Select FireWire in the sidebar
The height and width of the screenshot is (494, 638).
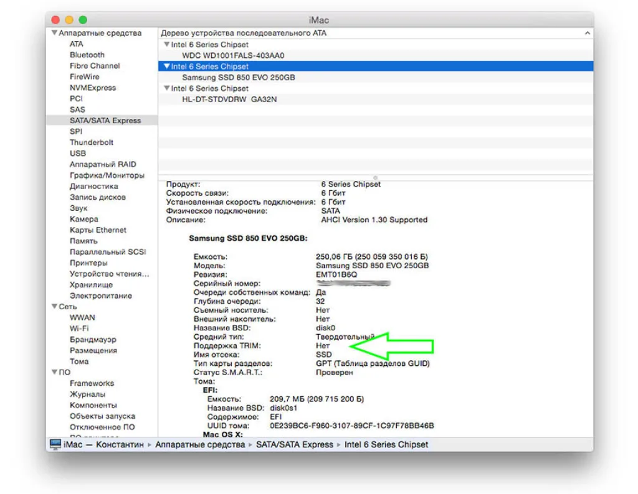[84, 77]
